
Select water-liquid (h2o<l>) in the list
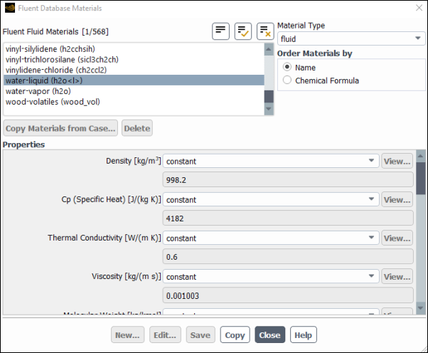pyautogui.click(x=134, y=80)
